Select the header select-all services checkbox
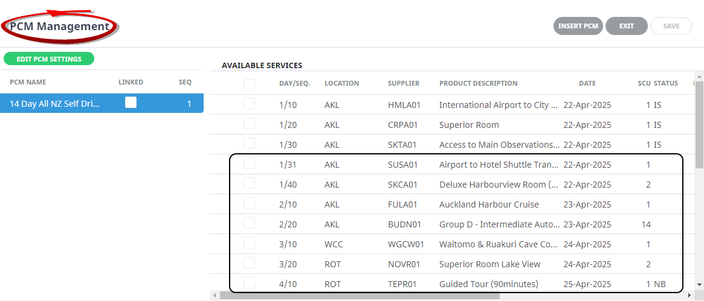704x301 pixels. [x=249, y=84]
